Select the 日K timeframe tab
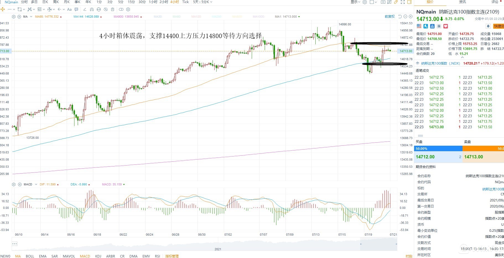 45,2
